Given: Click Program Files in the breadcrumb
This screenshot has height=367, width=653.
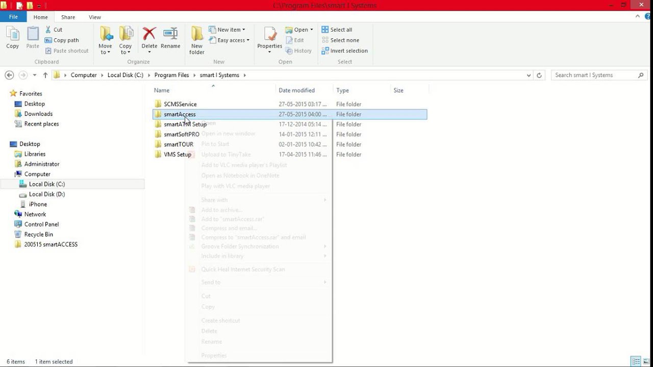Looking at the screenshot, I should (172, 75).
